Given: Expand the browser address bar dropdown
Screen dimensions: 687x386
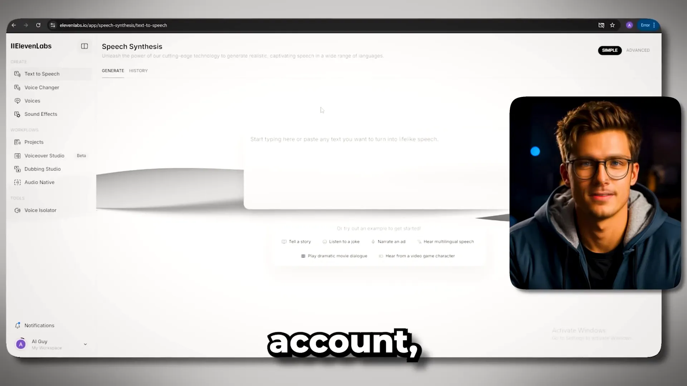Looking at the screenshot, I should (344, 25).
